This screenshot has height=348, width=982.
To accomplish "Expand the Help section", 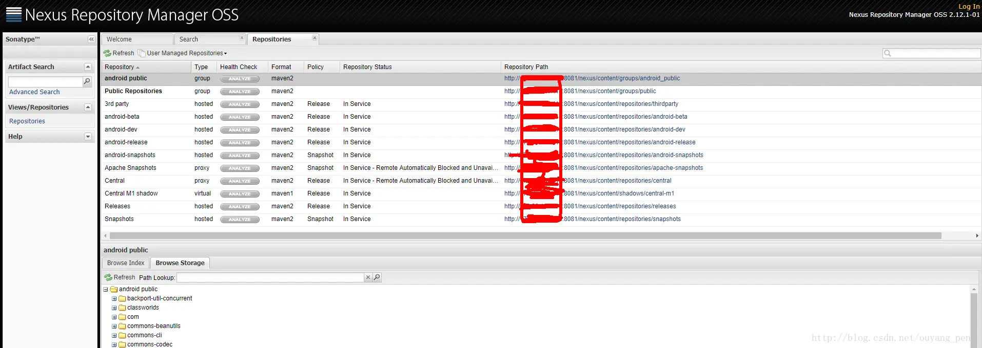I will pos(88,137).
